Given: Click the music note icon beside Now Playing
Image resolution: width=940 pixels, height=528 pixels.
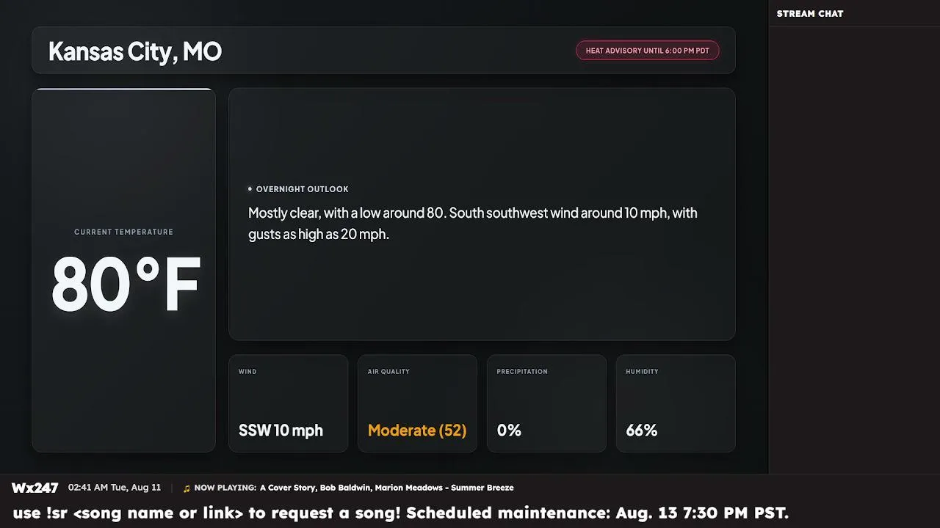Looking at the screenshot, I should coord(187,488).
